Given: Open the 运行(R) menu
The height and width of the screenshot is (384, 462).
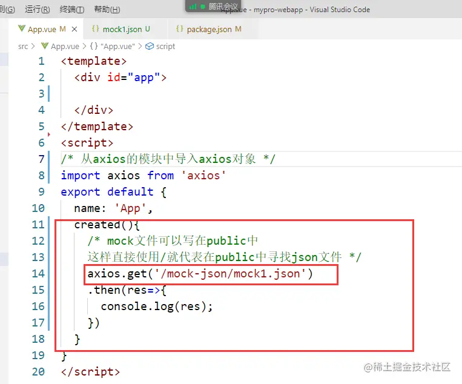Looking at the screenshot, I should click(38, 10).
